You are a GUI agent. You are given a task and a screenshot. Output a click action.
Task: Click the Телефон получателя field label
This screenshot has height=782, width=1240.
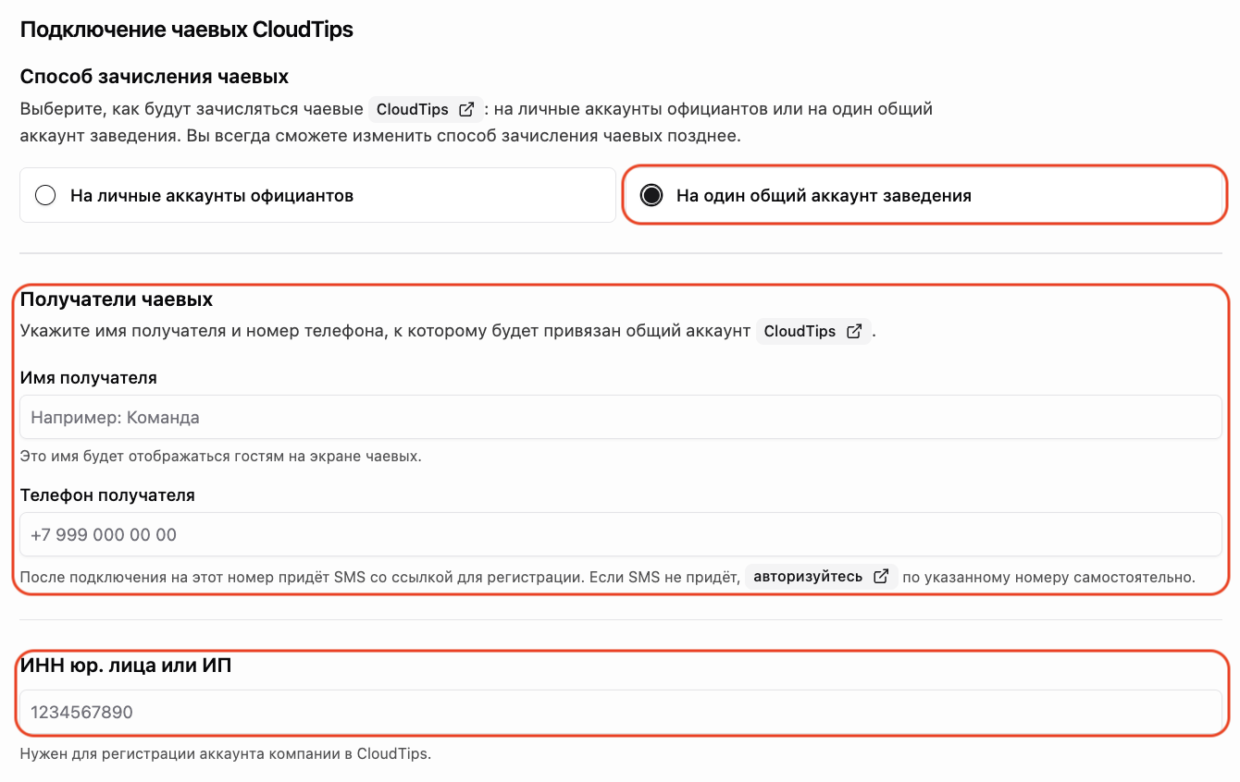pyautogui.click(x=107, y=495)
